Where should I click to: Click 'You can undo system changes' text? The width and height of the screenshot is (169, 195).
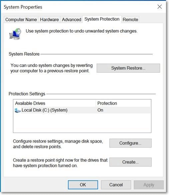point(51,68)
